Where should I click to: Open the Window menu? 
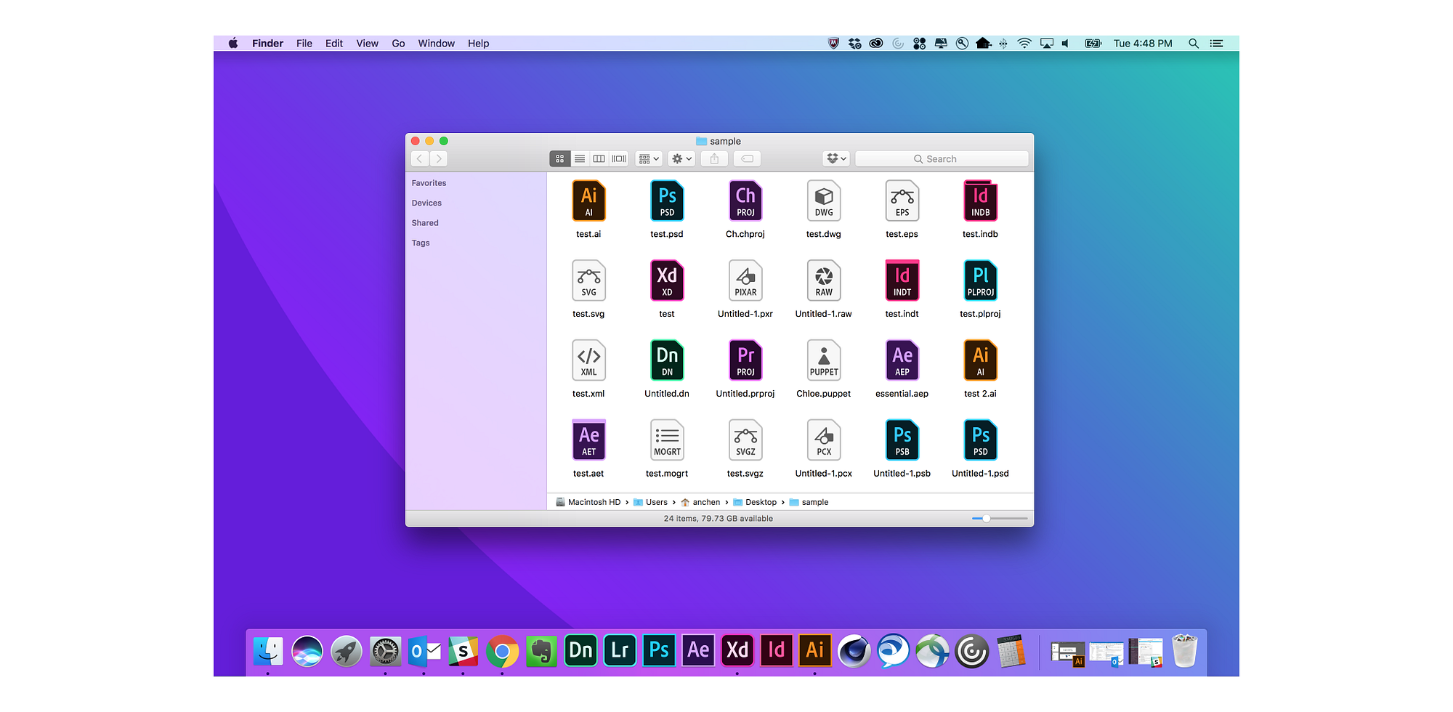point(436,44)
